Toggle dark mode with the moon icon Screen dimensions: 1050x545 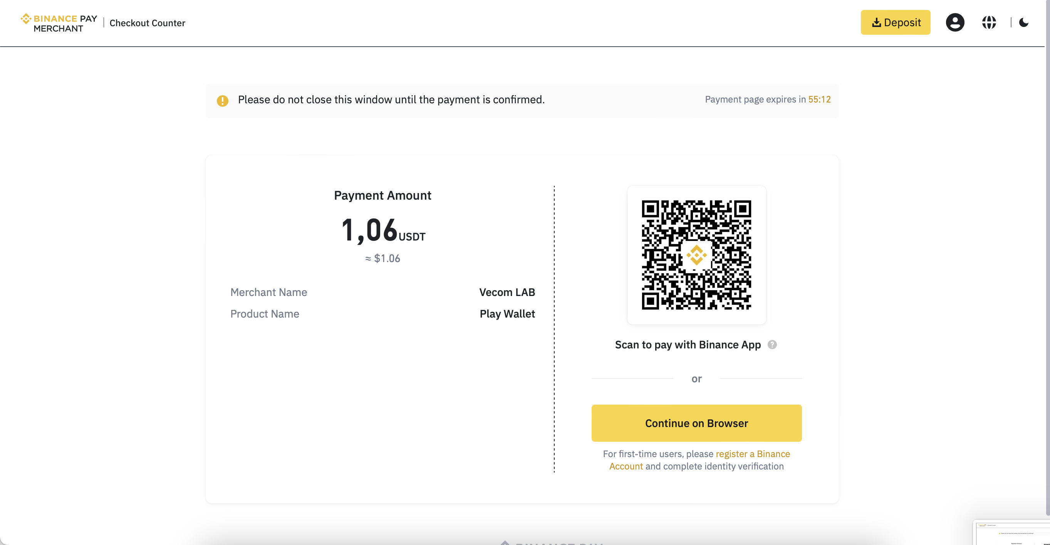1023,22
